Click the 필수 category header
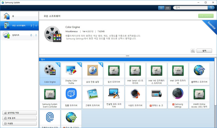This screenshot has height=128, width=217. click(x=127, y=59)
